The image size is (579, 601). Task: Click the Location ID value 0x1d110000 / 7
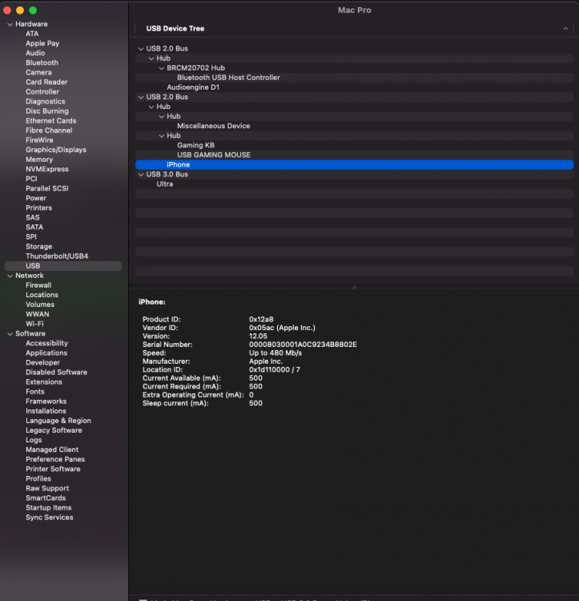pyautogui.click(x=275, y=370)
